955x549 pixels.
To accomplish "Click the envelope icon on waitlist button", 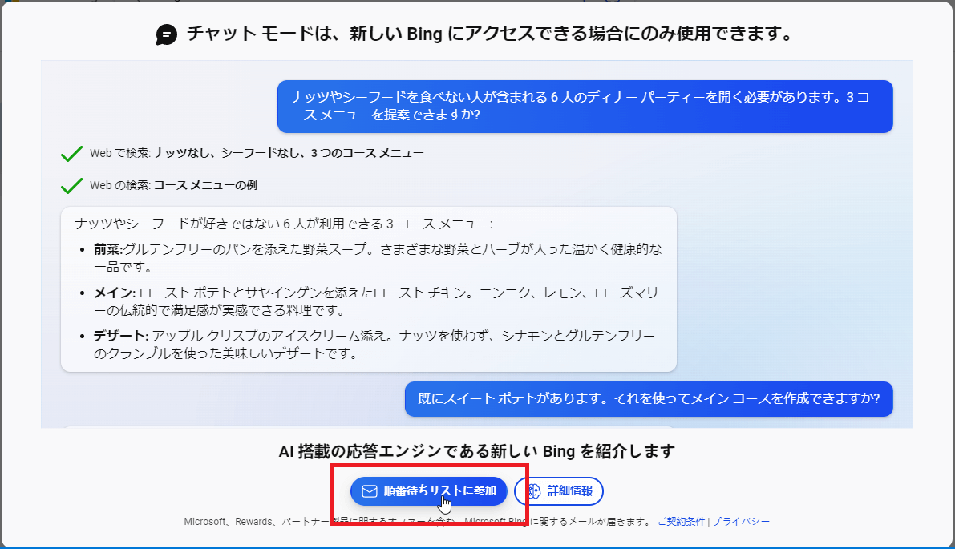I will [x=370, y=491].
